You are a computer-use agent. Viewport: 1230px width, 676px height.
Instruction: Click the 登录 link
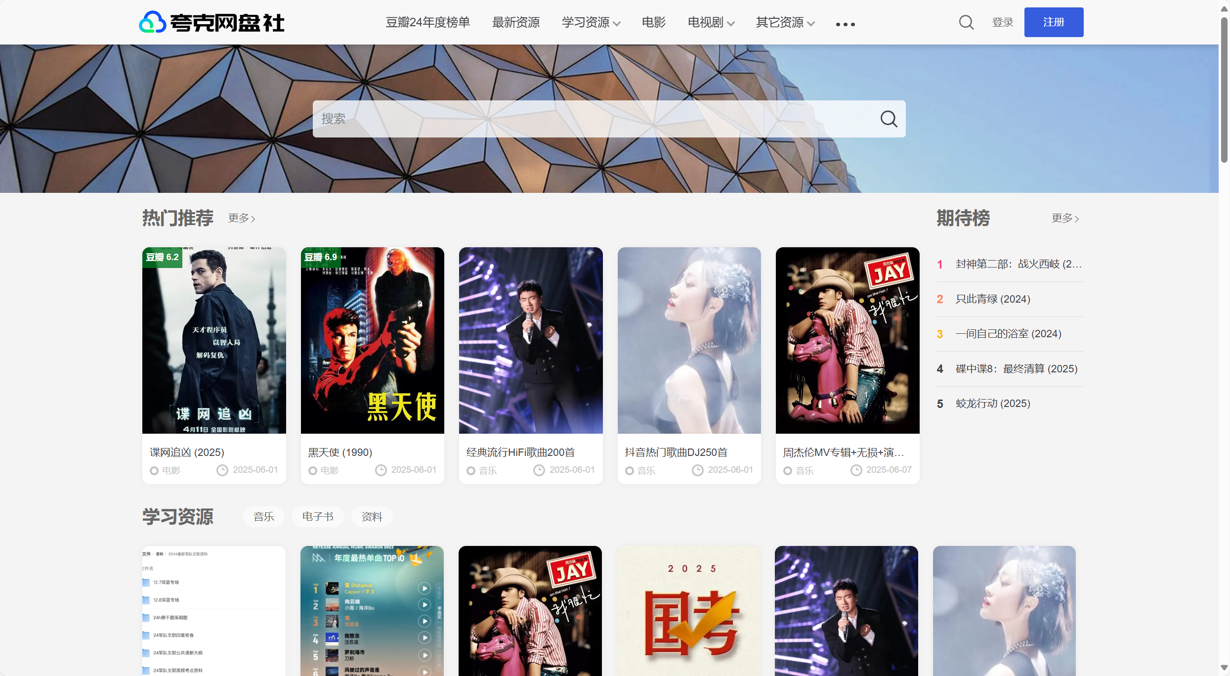click(1003, 22)
